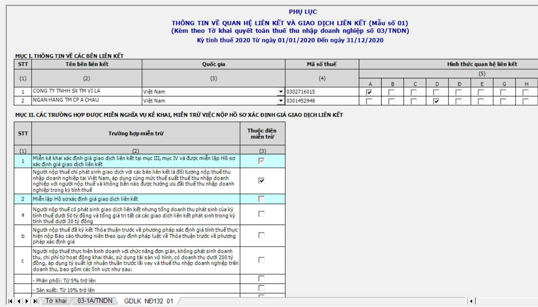
Task: Uncheck relation type D for NGAN HANG TM CP A CHAU
Action: [437, 101]
